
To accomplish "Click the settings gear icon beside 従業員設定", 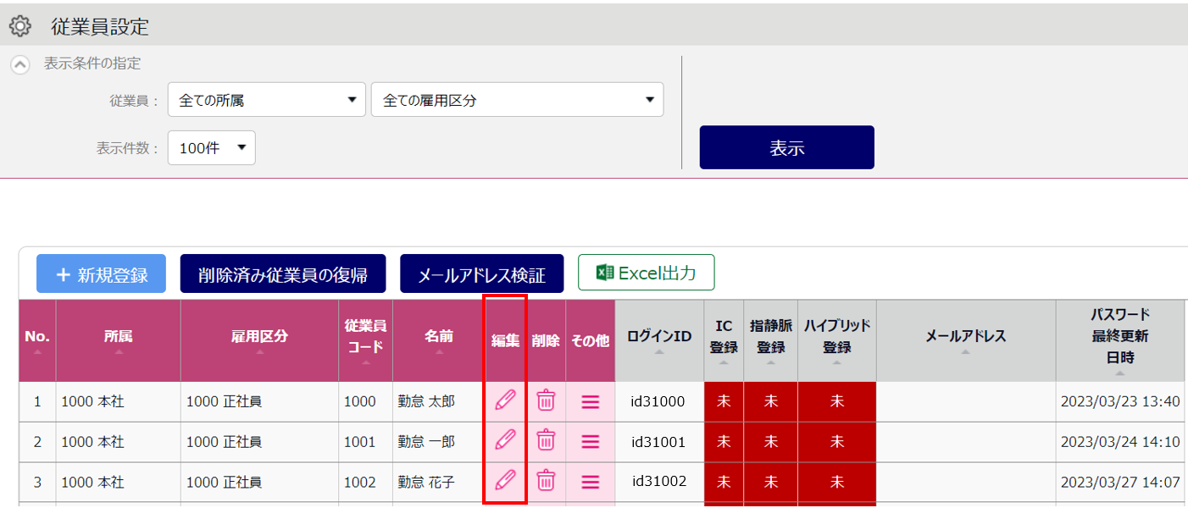I will coord(19,26).
